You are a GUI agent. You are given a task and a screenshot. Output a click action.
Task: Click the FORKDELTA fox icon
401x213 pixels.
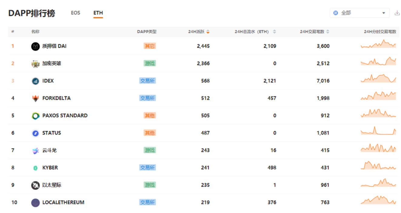pyautogui.click(x=35, y=98)
